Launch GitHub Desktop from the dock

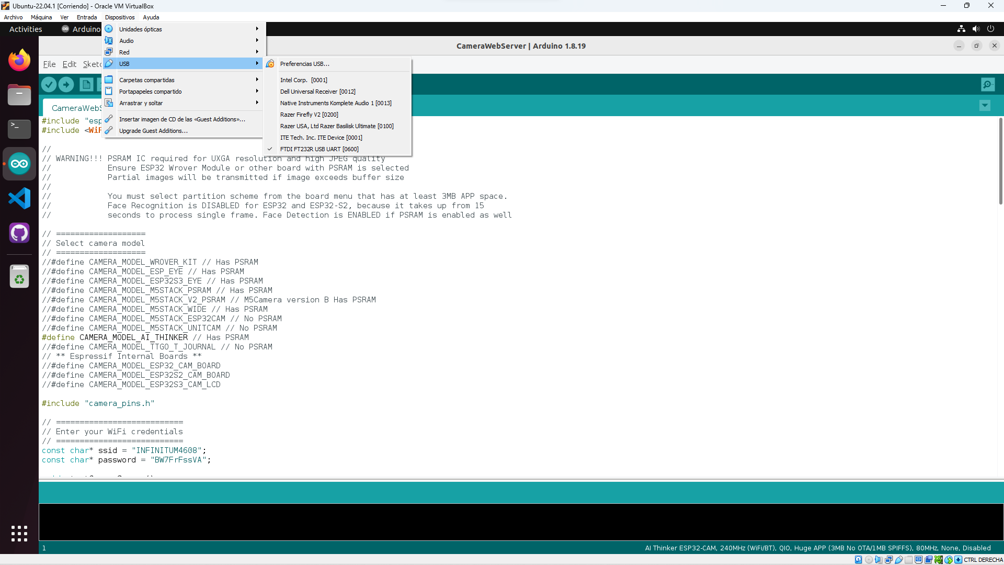click(x=19, y=233)
